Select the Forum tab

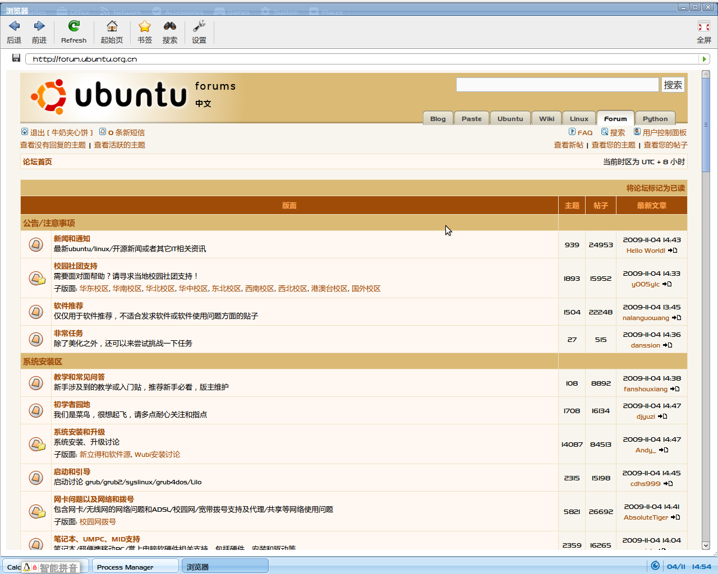(615, 118)
